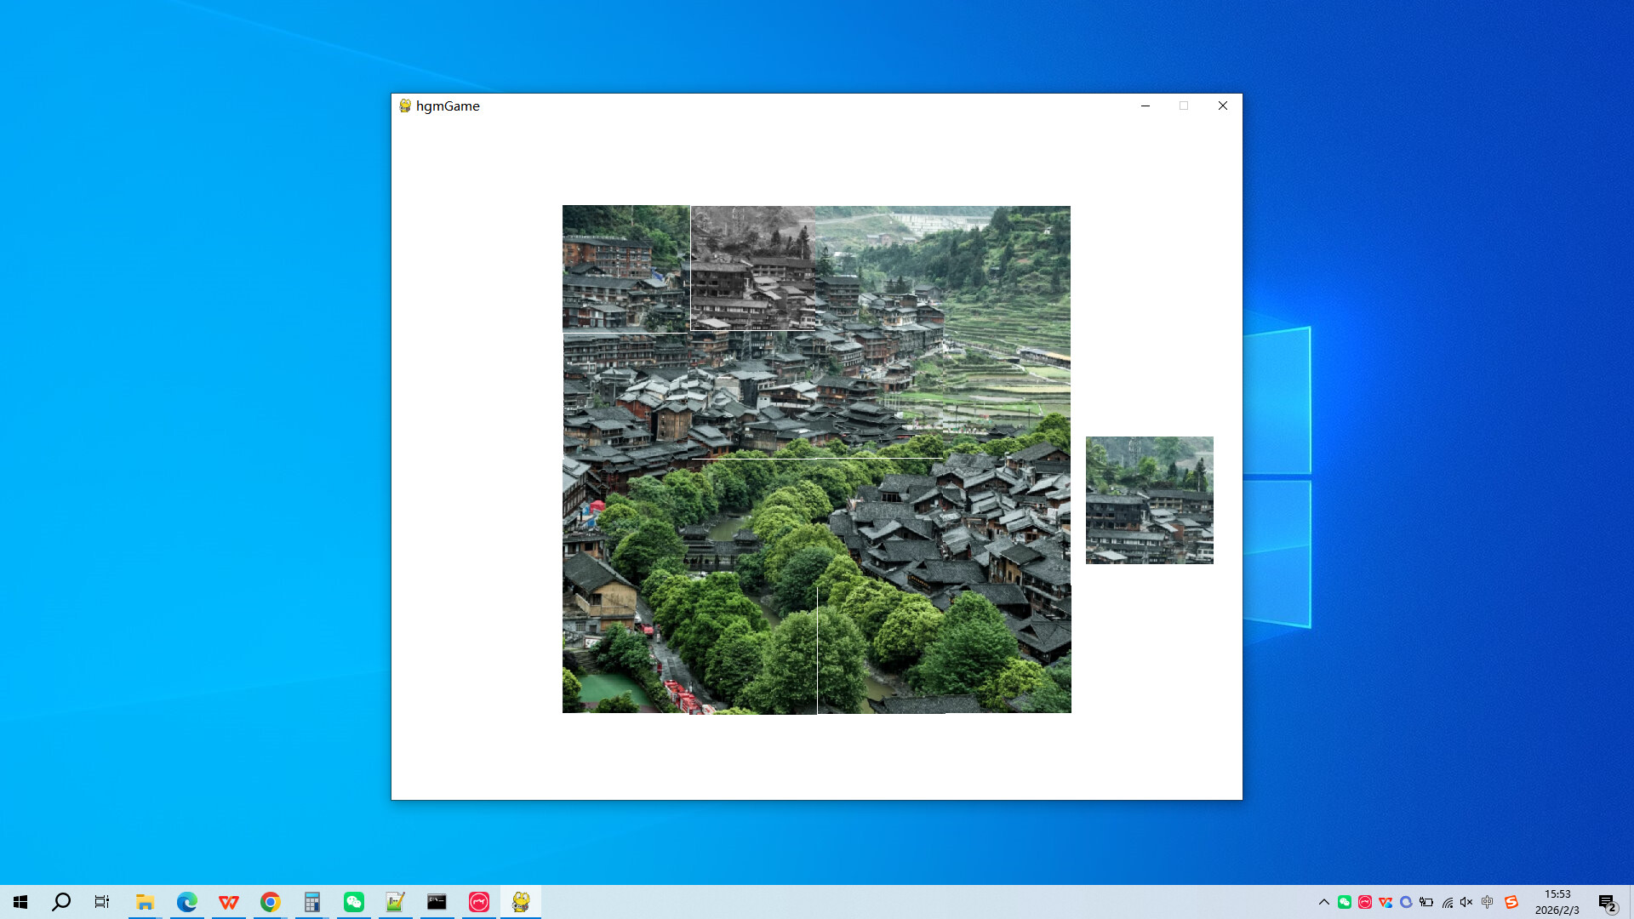Open the terminal window from taskbar

tap(437, 903)
